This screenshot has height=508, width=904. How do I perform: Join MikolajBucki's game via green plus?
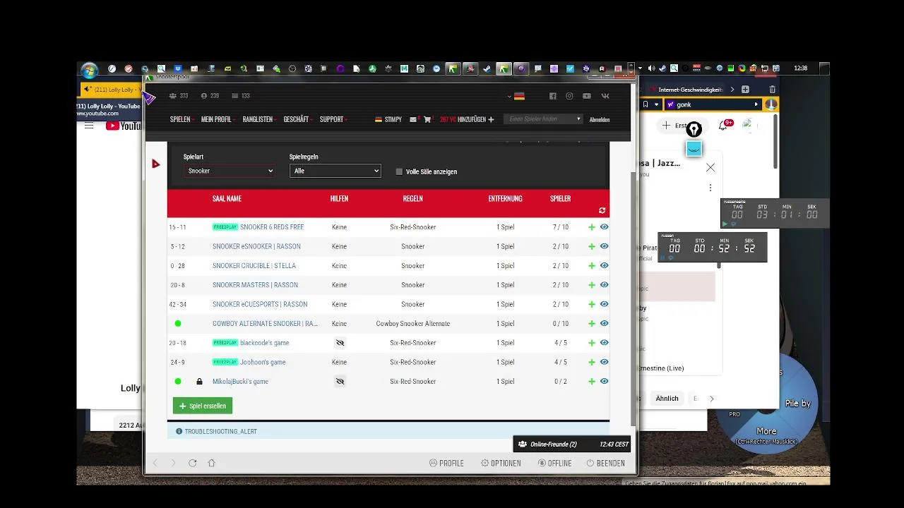[592, 382]
